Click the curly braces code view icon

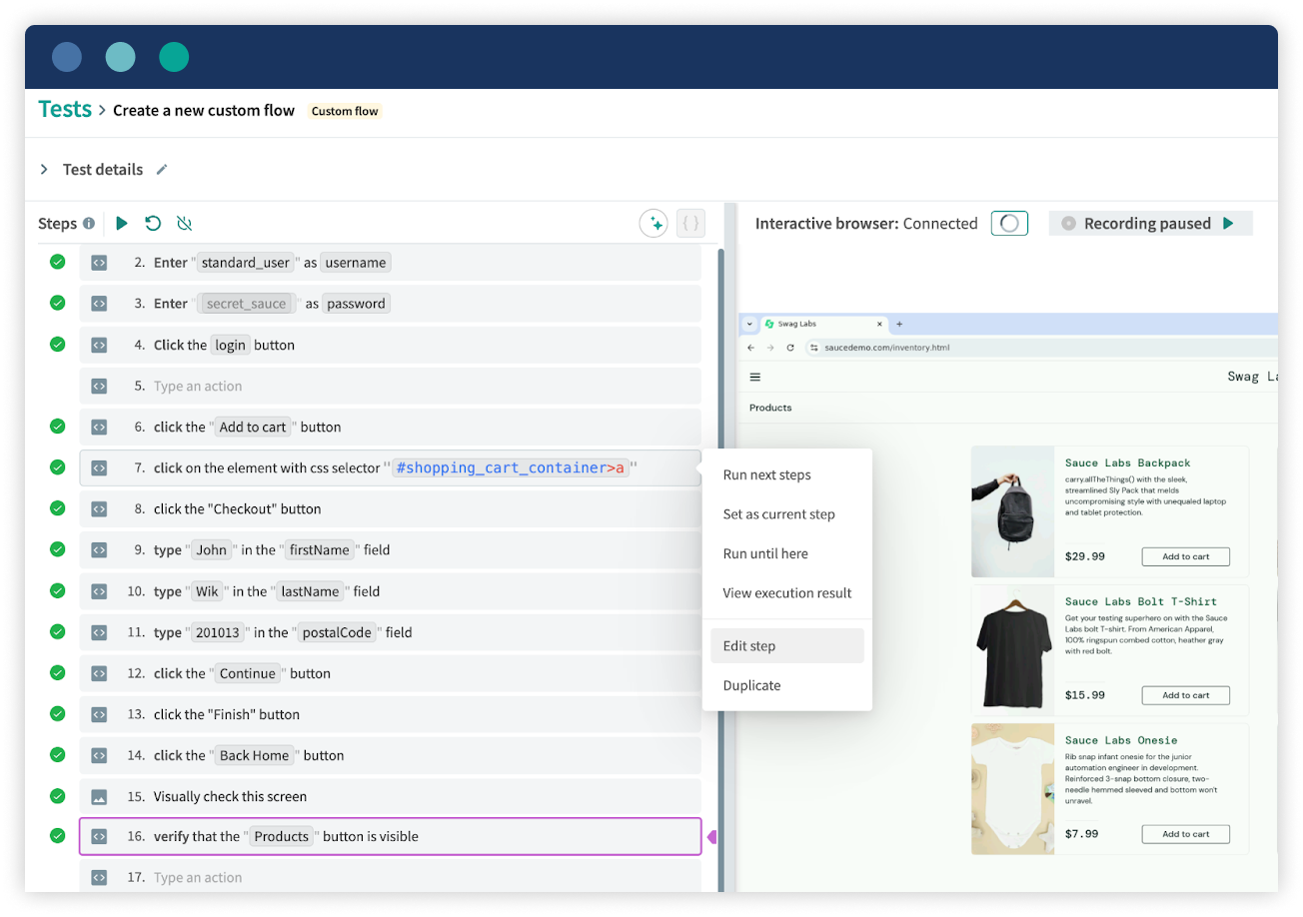tap(690, 223)
